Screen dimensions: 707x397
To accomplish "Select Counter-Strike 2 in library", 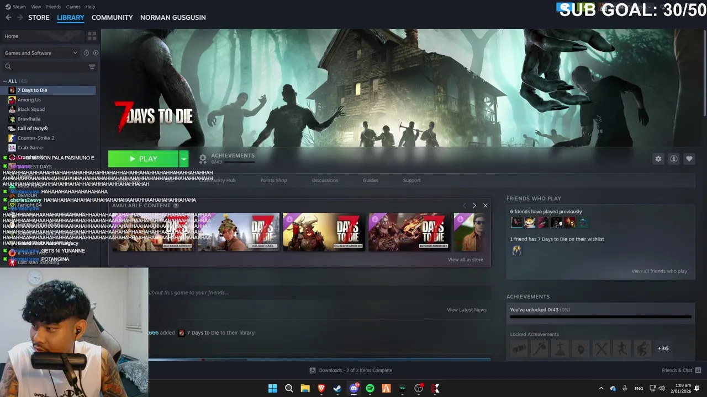I will click(x=36, y=138).
